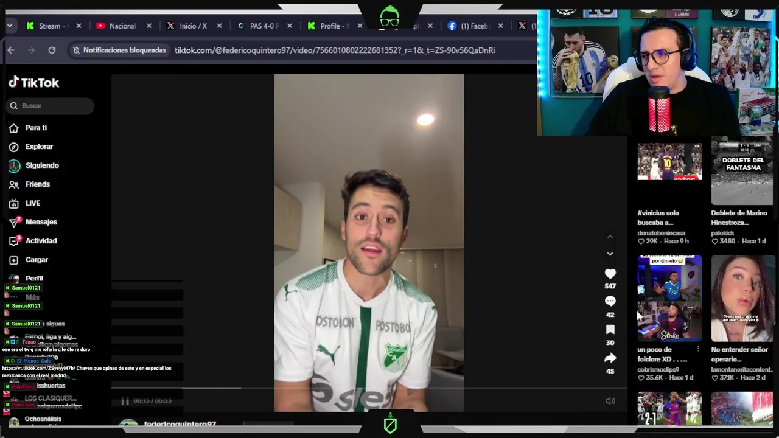Go to the previous video with up chevron
779x438 pixels.
coord(610,237)
